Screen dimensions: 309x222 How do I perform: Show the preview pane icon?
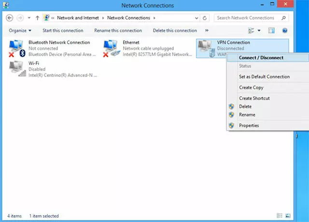pyautogui.click(x=271, y=30)
